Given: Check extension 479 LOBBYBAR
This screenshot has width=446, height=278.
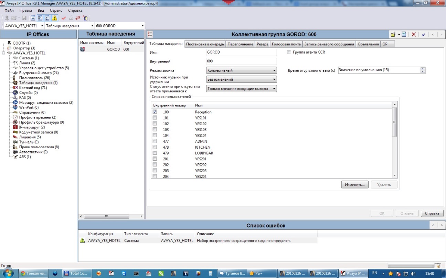Looking at the screenshot, I should point(155,153).
